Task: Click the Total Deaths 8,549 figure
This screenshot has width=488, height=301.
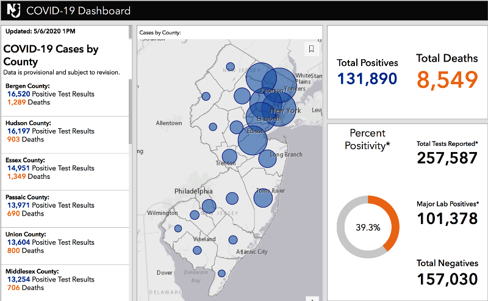Action: 447,80
